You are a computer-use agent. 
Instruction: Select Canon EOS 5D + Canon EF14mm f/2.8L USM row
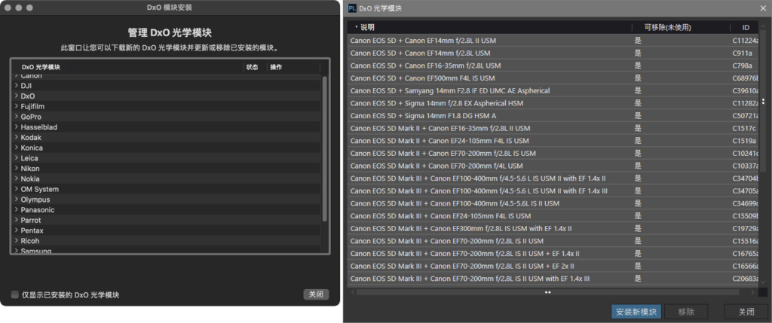coord(554,53)
